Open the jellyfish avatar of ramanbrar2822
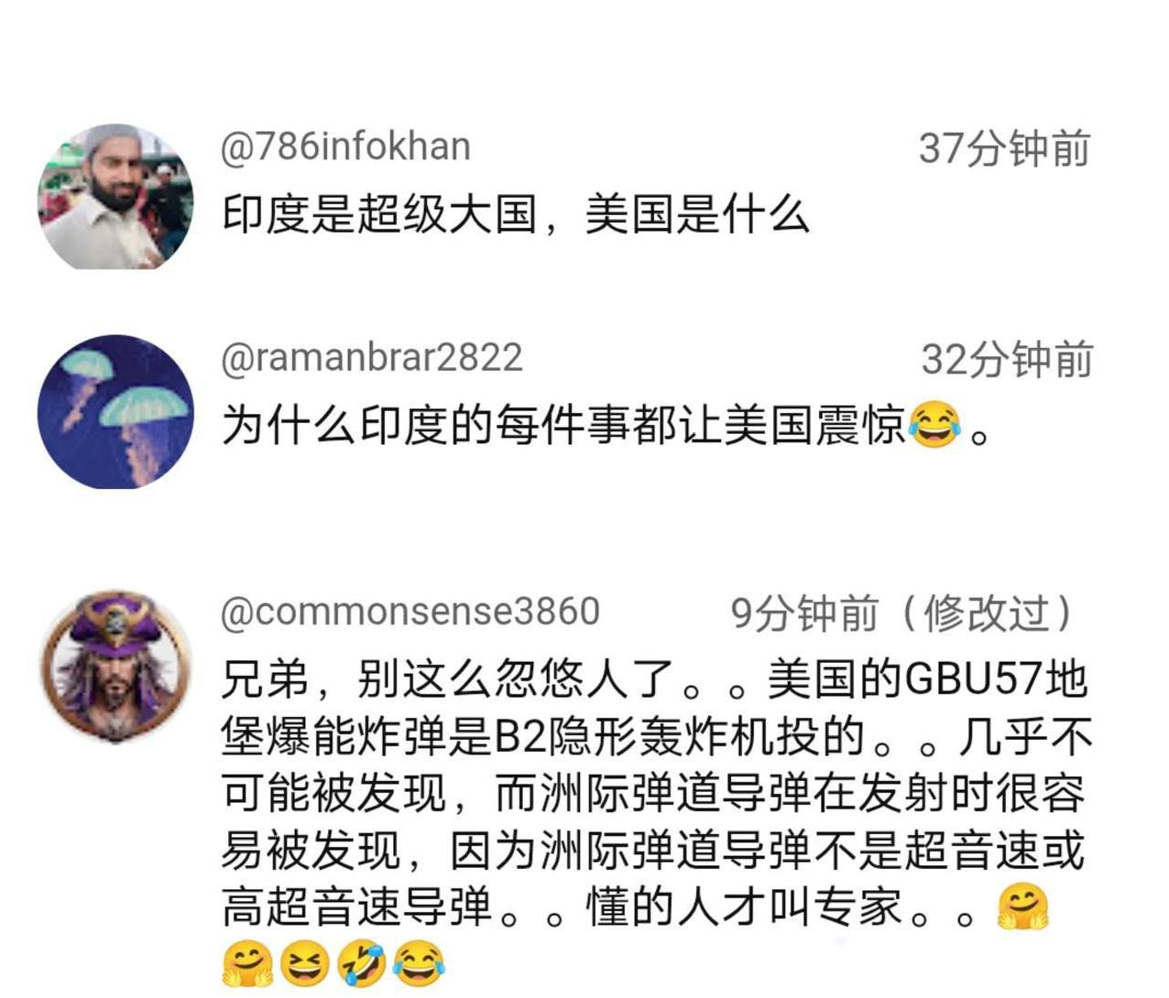Screen dimensions: 1169x998 click(x=115, y=411)
